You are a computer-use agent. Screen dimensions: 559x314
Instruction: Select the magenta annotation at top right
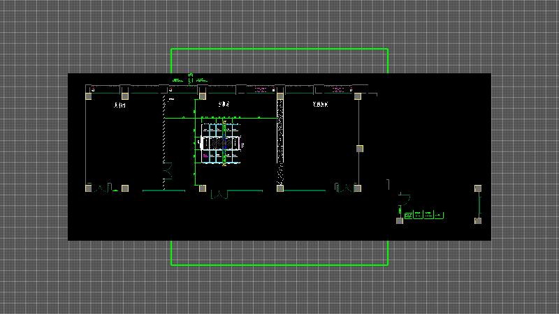tap(339, 89)
